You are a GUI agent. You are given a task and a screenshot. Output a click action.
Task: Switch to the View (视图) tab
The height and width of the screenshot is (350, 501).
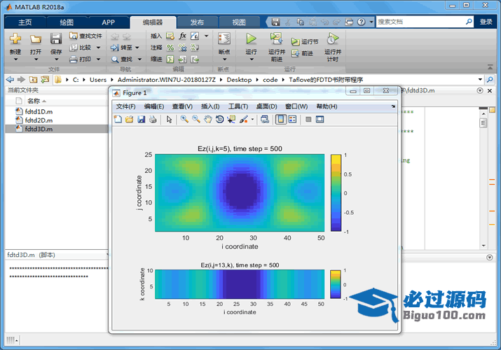click(239, 22)
